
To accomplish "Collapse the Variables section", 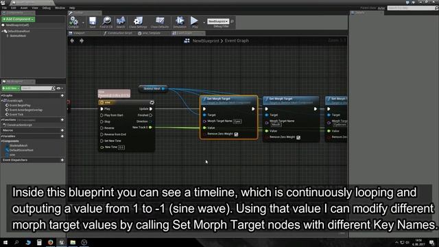I will click(2, 136).
